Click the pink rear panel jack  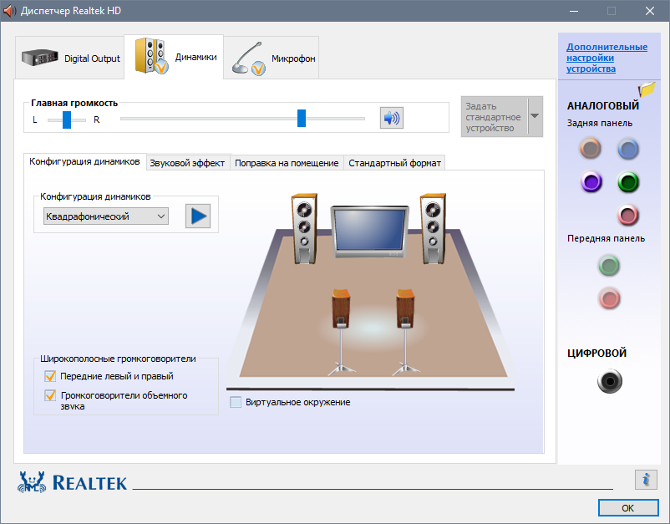click(627, 215)
